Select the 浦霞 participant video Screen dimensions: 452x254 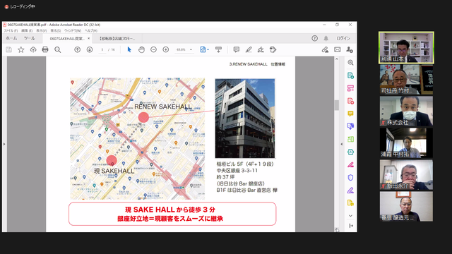(406, 143)
